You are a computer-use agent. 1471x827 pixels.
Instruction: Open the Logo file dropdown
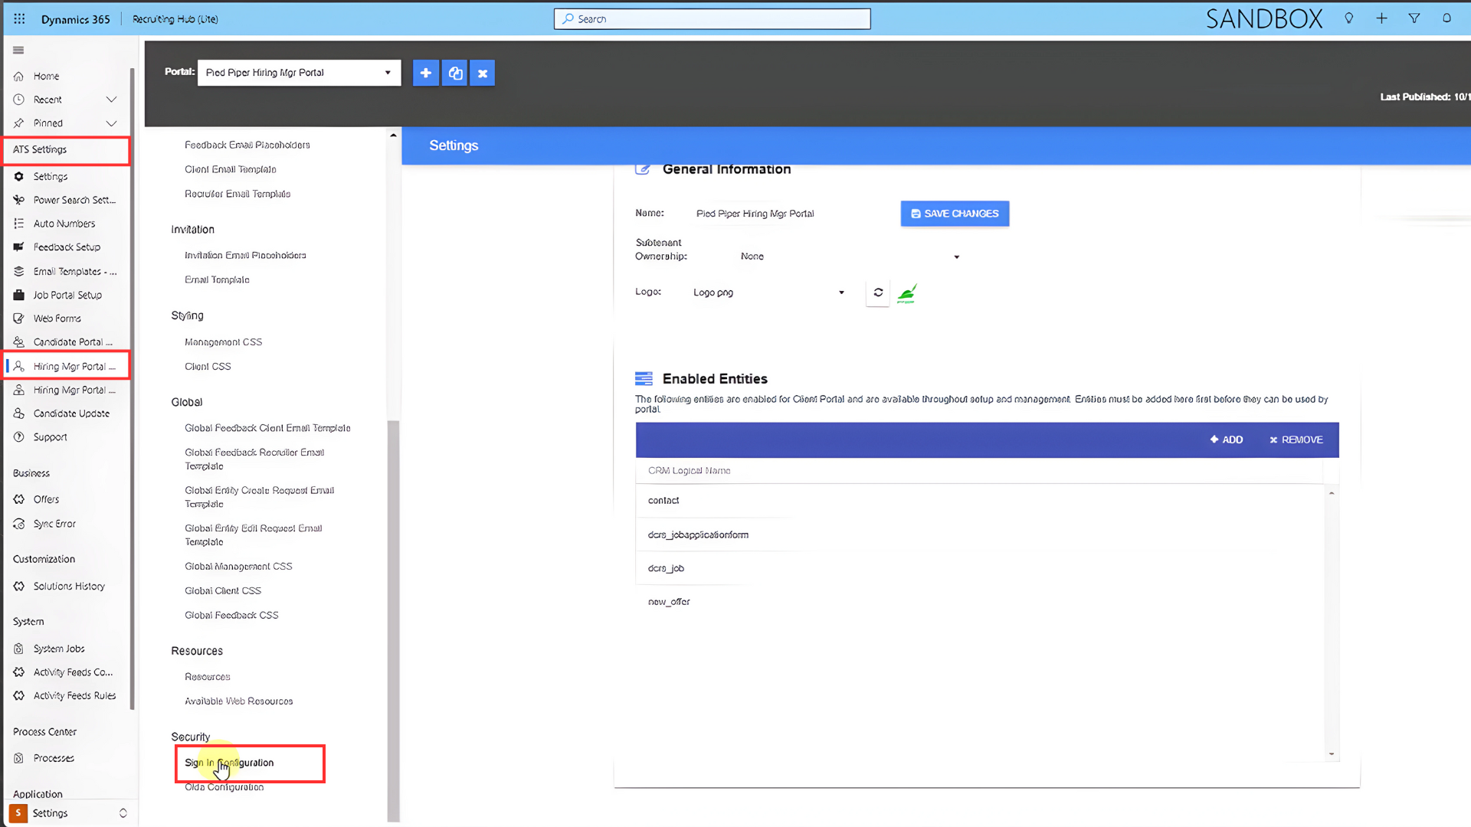pos(768,293)
